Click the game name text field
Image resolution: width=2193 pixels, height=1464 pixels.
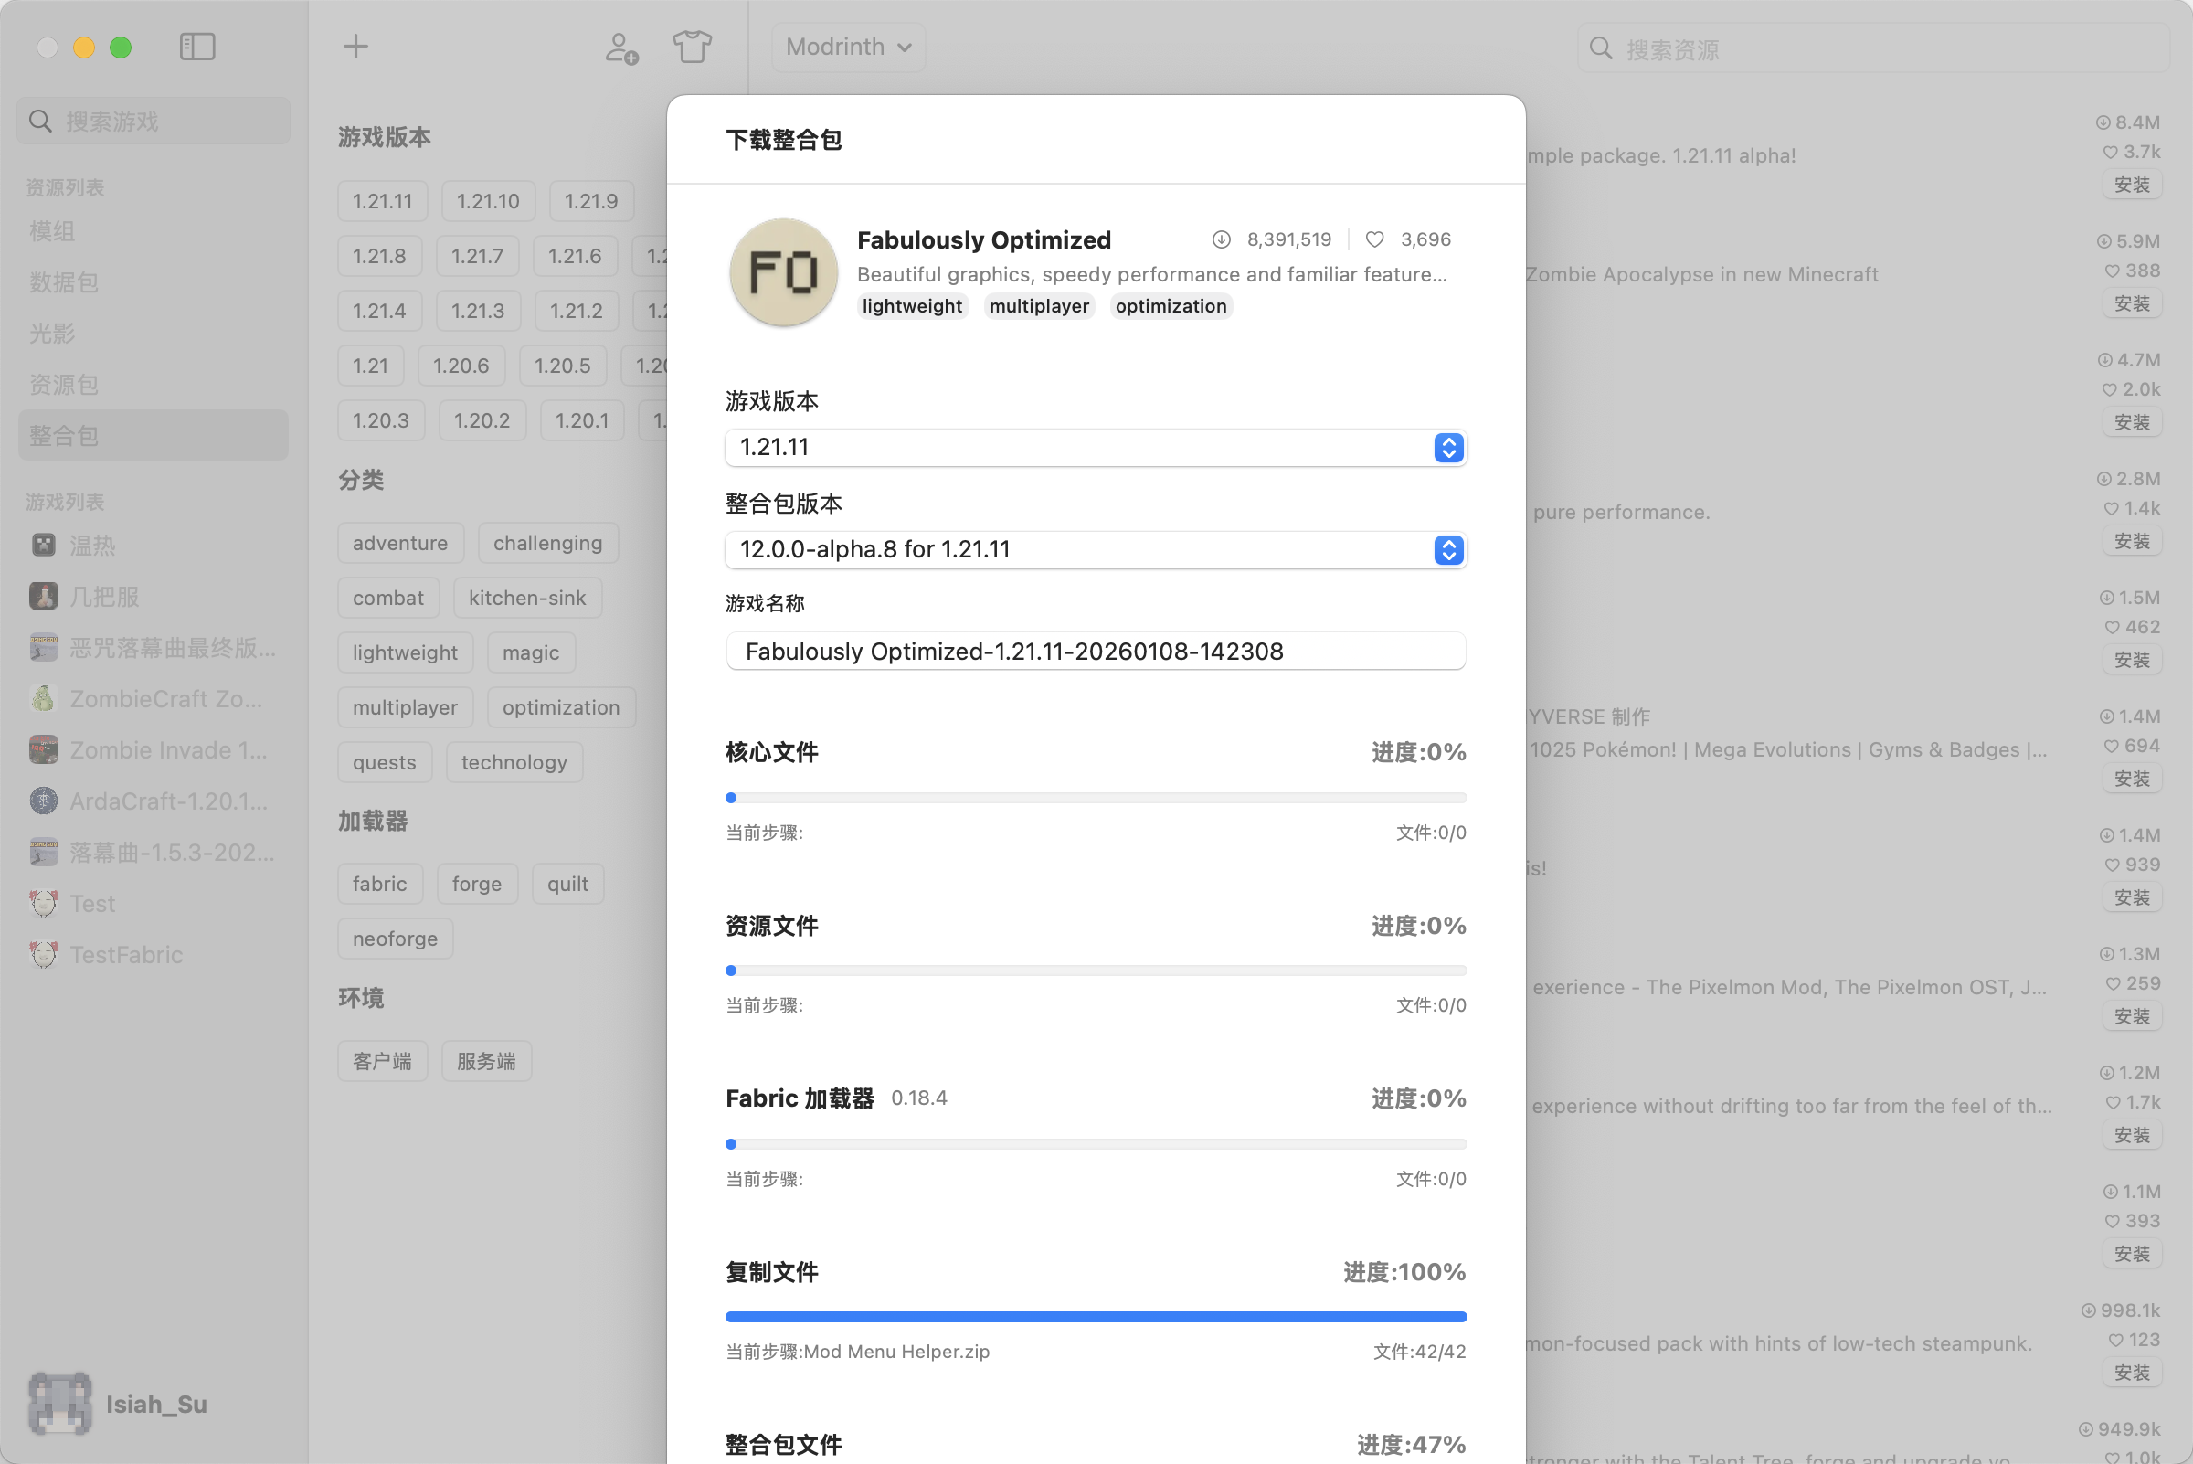[1095, 651]
